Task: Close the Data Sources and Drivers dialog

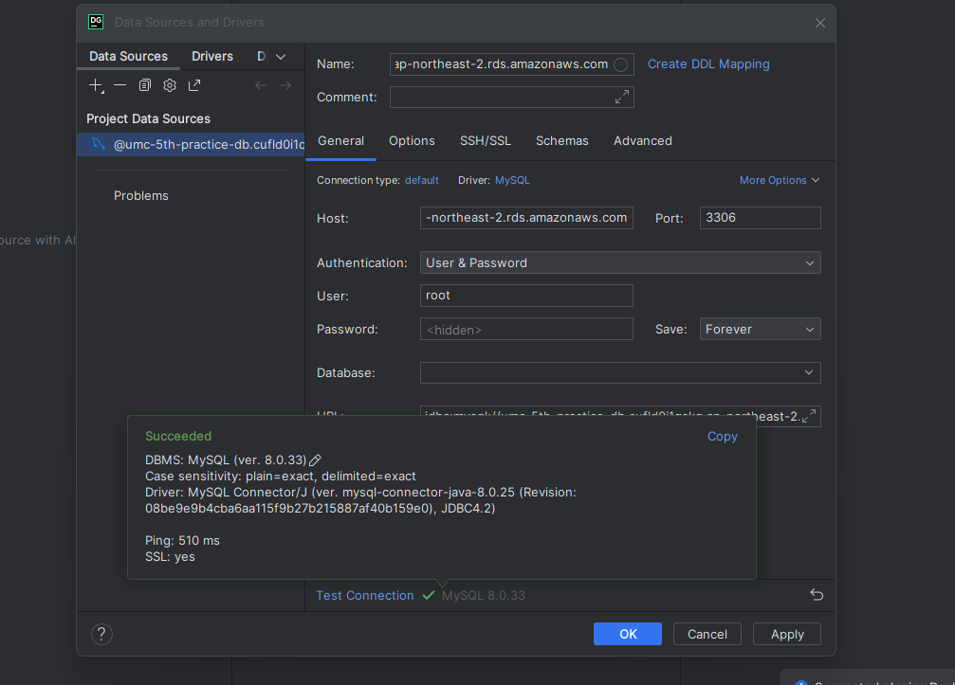Action: [820, 23]
